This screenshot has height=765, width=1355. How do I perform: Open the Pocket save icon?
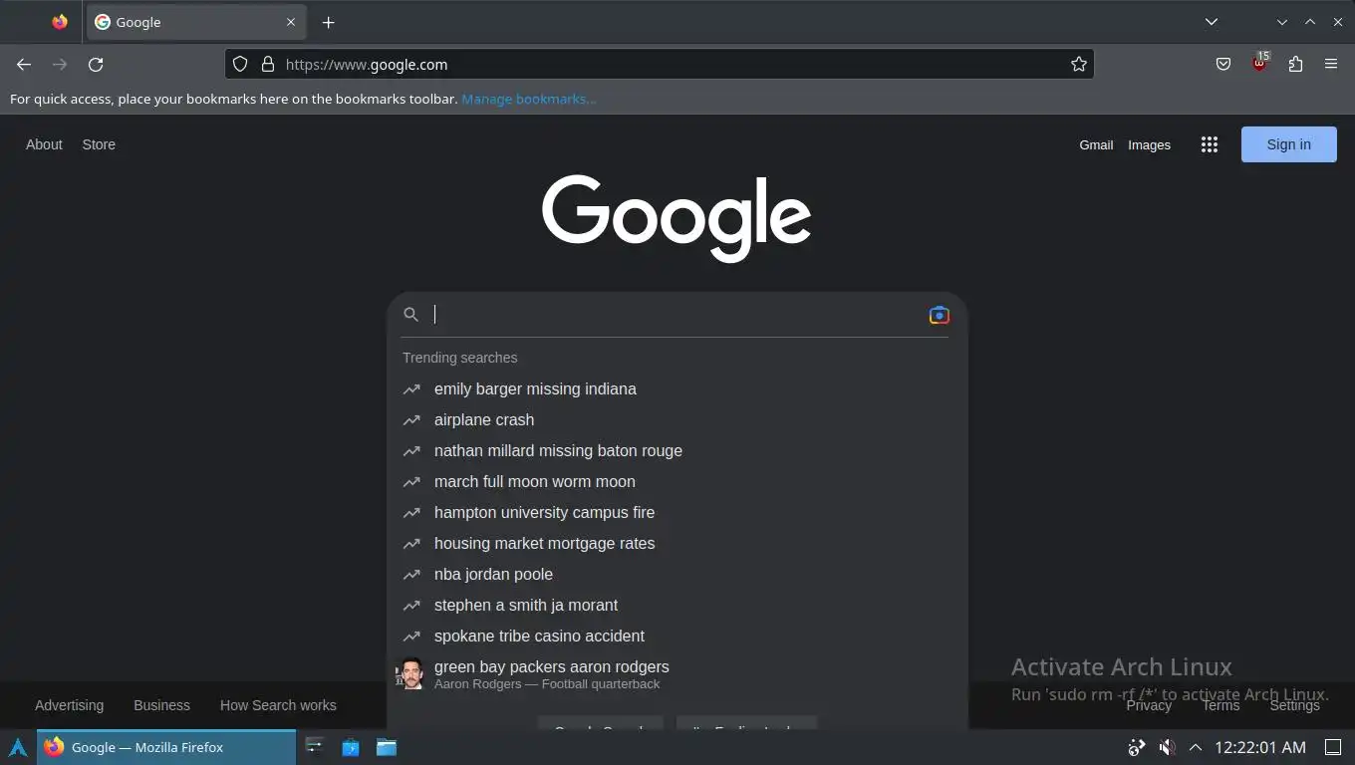point(1223,65)
